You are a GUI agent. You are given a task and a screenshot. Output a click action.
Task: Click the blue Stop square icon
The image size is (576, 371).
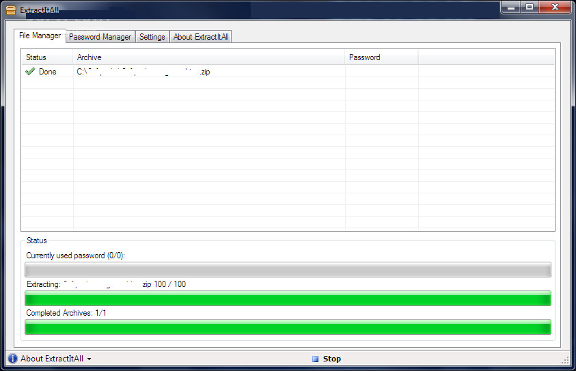pos(315,359)
